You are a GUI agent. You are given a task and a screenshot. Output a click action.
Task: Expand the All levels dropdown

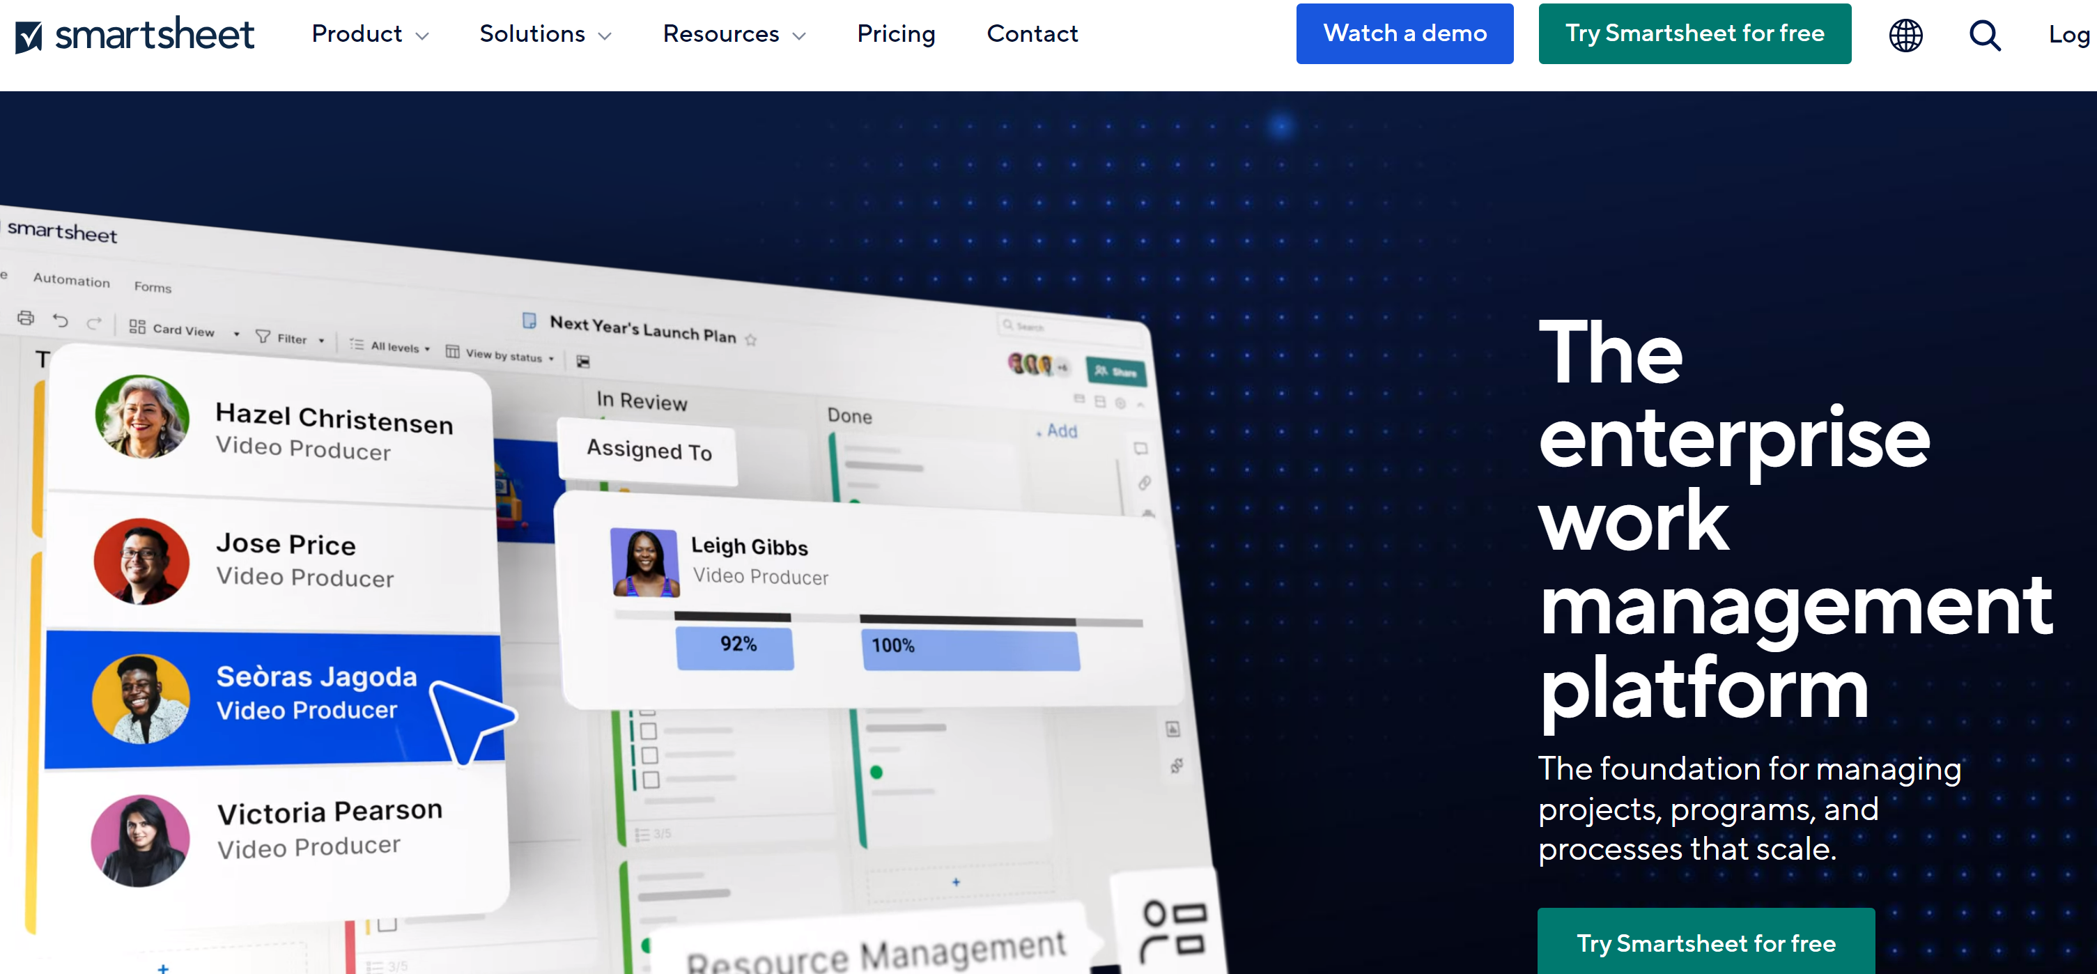(396, 349)
